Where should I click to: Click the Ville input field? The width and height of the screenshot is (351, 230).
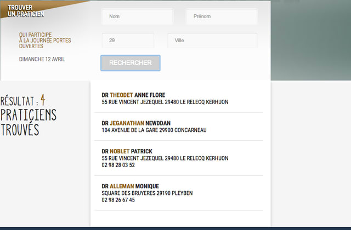pos(212,41)
